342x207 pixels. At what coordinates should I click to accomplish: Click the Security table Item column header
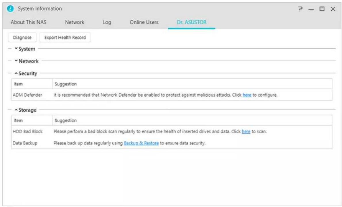32,84
